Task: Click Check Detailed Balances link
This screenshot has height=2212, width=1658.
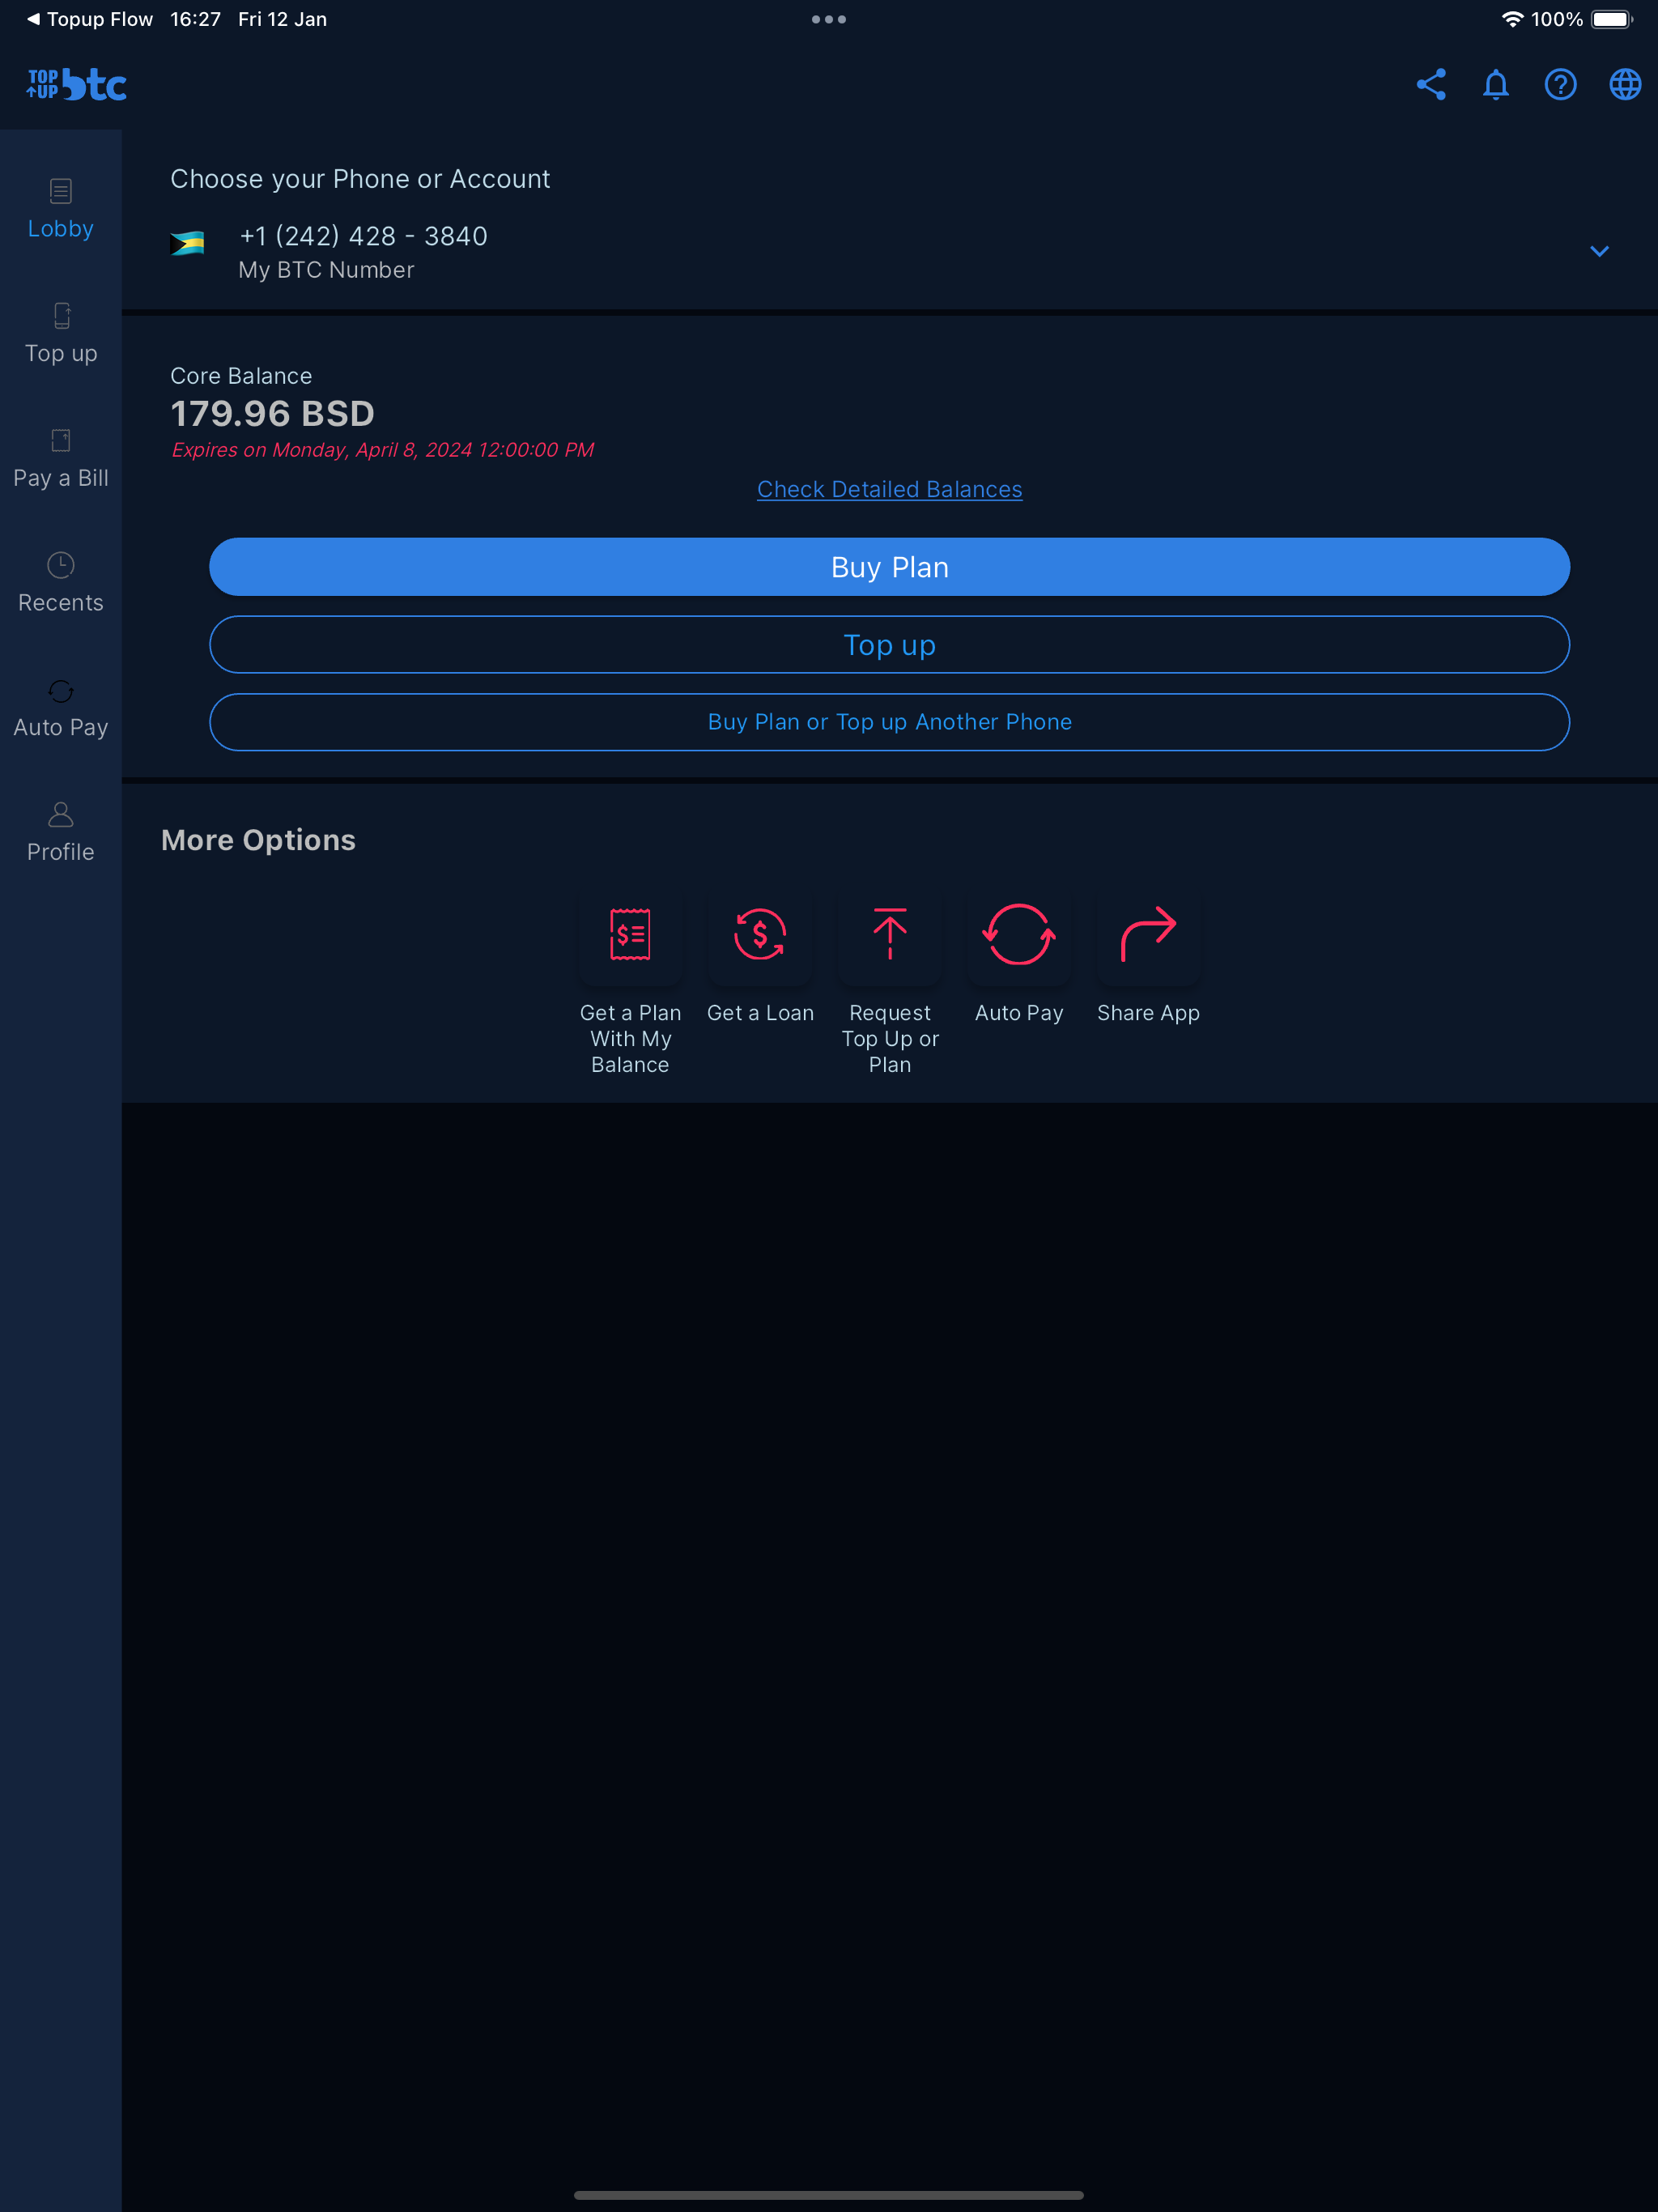Action: coord(890,489)
